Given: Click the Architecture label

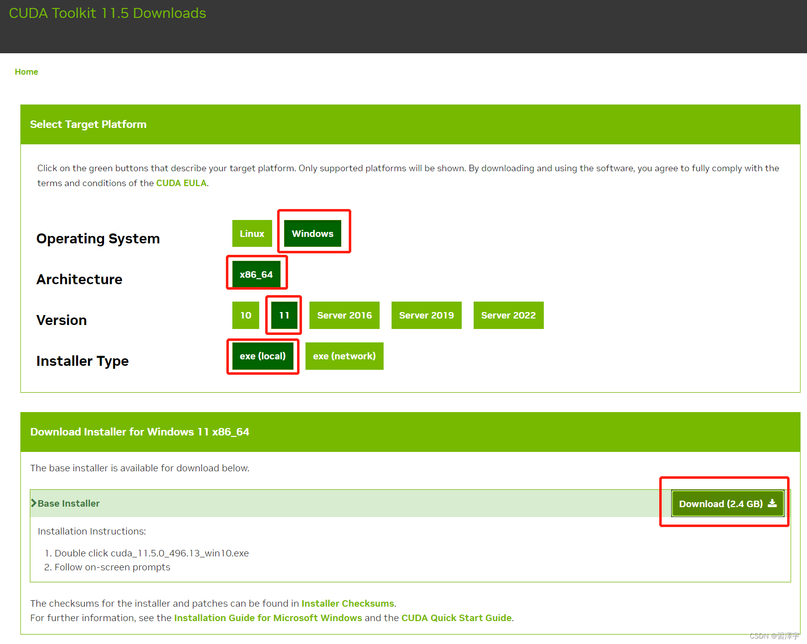Looking at the screenshot, I should (79, 279).
